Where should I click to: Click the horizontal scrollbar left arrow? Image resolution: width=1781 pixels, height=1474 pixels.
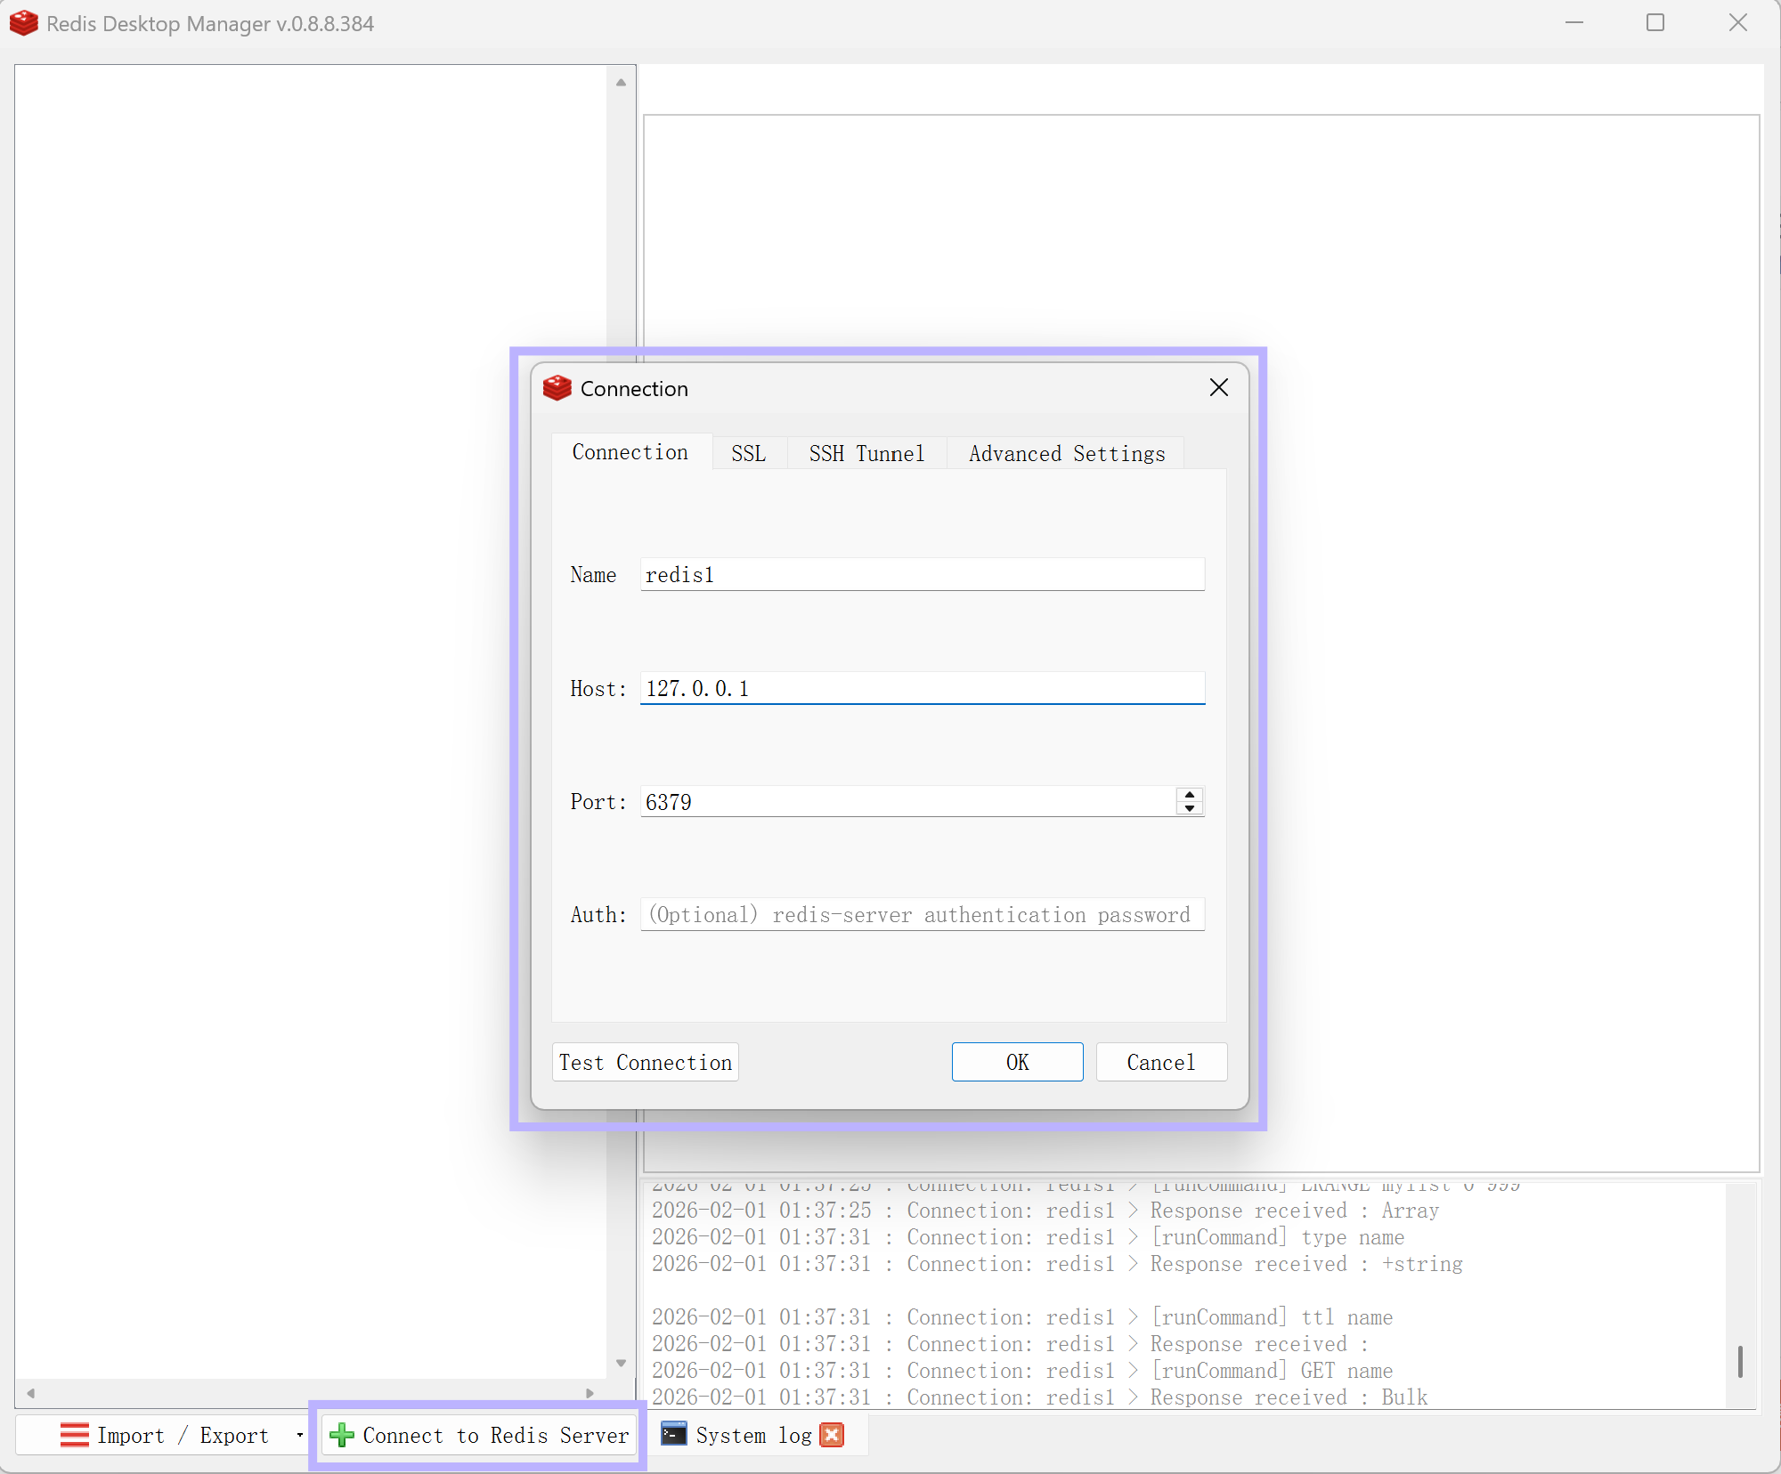[x=30, y=1393]
